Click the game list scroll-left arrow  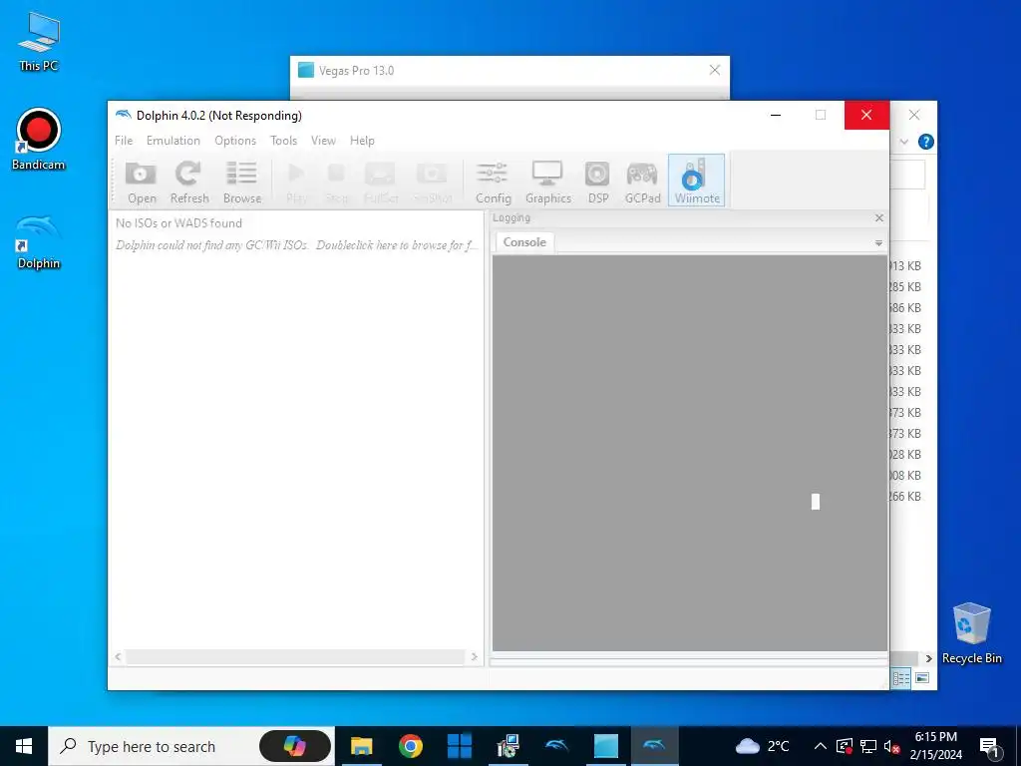(118, 656)
